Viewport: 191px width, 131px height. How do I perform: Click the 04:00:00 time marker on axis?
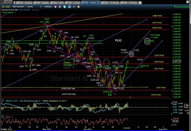pos(127,128)
